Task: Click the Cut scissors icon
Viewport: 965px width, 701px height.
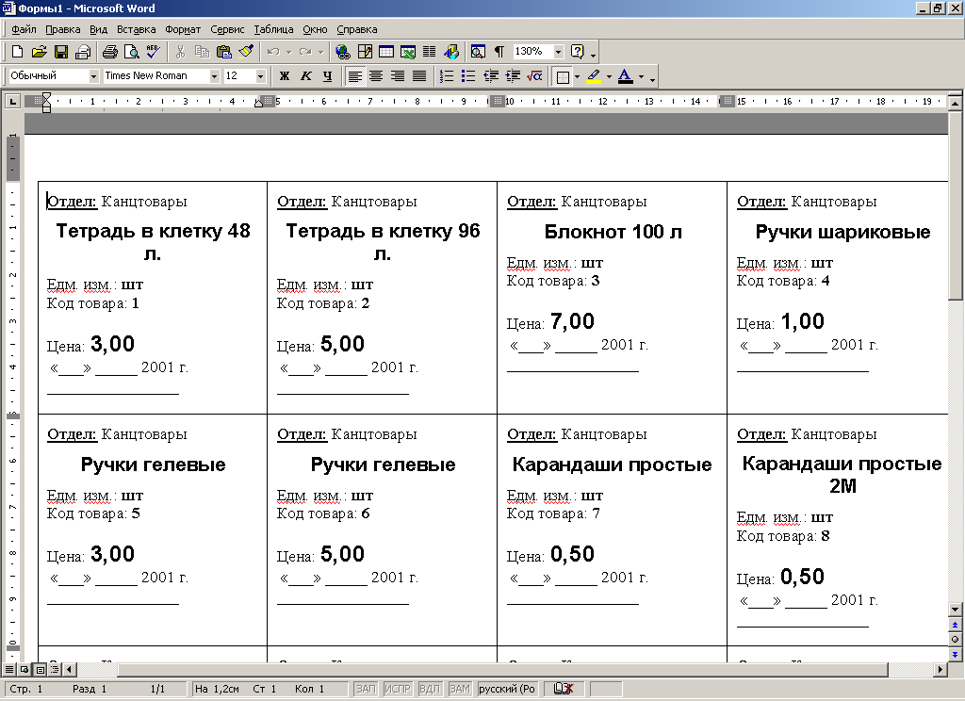Action: click(x=180, y=52)
